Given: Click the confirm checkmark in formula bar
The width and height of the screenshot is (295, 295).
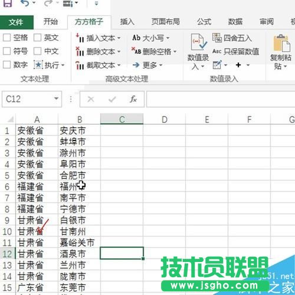Looking at the screenshot, I should [112, 99].
